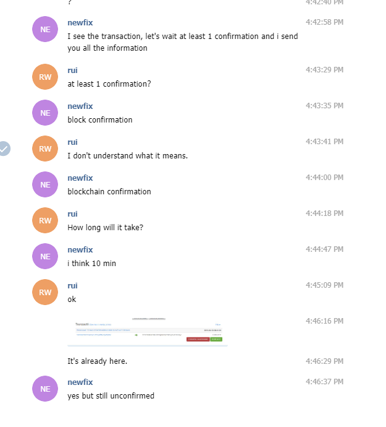Open newfix profile name at 4:42:58 PM
This screenshot has width=386, height=427.
pos(80,23)
